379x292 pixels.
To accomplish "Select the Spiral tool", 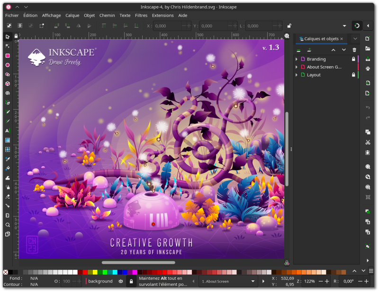I will pyautogui.click(x=8, y=93).
